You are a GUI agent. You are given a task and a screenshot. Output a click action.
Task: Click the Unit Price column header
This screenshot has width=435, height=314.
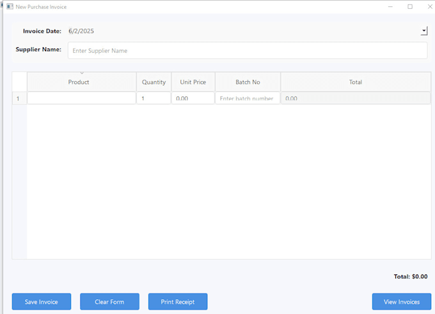tap(193, 82)
